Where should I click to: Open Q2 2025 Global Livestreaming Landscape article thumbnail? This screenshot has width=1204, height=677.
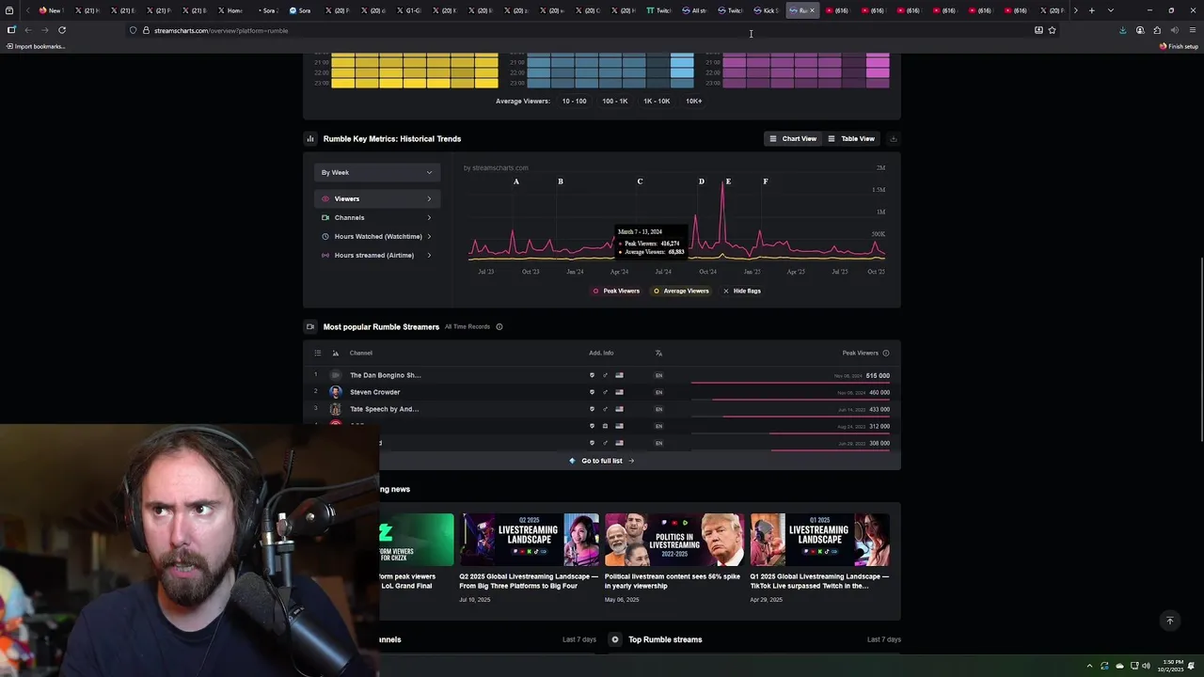(x=530, y=540)
